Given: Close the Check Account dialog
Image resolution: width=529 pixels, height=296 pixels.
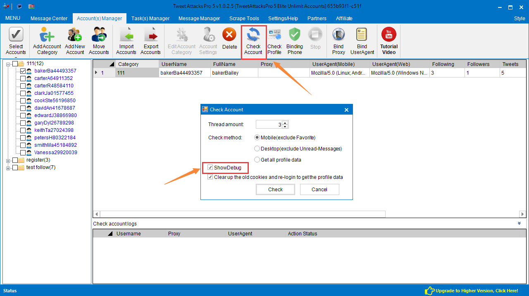Looking at the screenshot, I should click(x=346, y=110).
